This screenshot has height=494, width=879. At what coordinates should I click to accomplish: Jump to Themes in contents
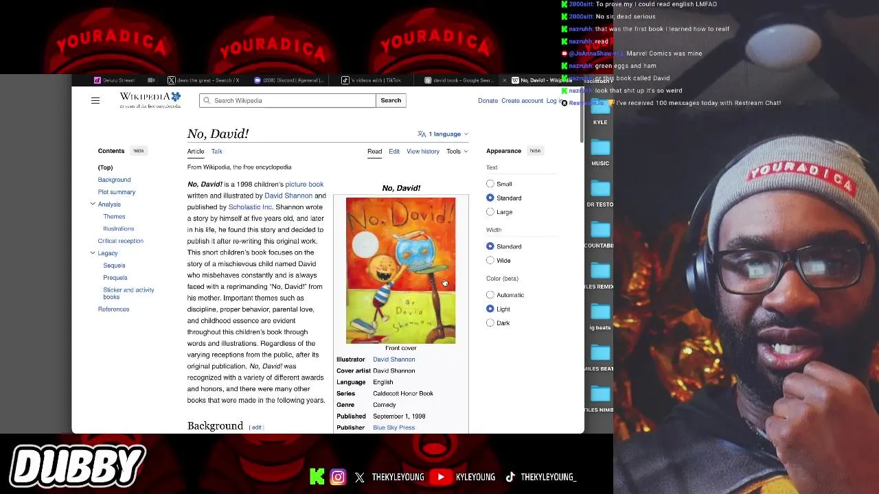coord(114,217)
